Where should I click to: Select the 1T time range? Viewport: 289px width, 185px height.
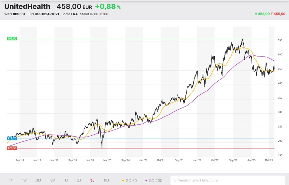pos(11,180)
